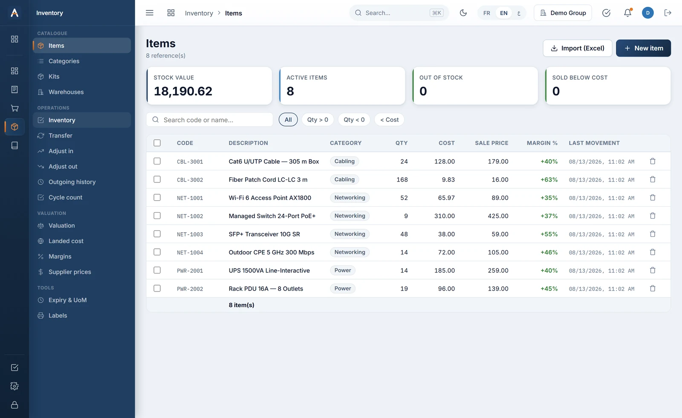Open cart icon in left rail

(x=14, y=108)
